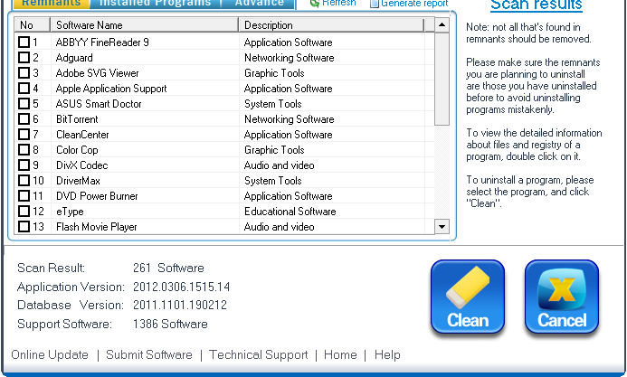Click the Generate report document icon

(x=374, y=4)
